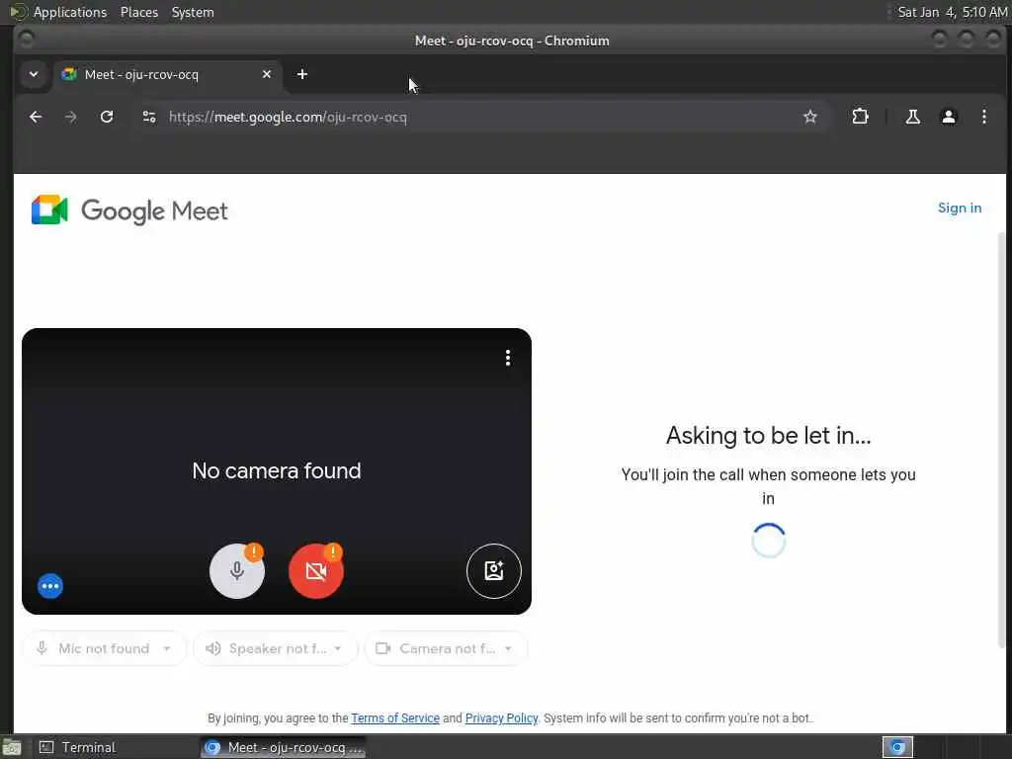View site information icon in address bar

[149, 117]
